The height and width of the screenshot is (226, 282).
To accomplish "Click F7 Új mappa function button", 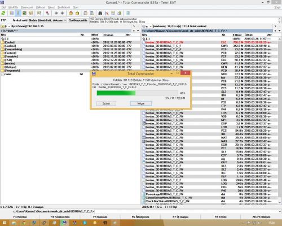I will coord(180,217).
